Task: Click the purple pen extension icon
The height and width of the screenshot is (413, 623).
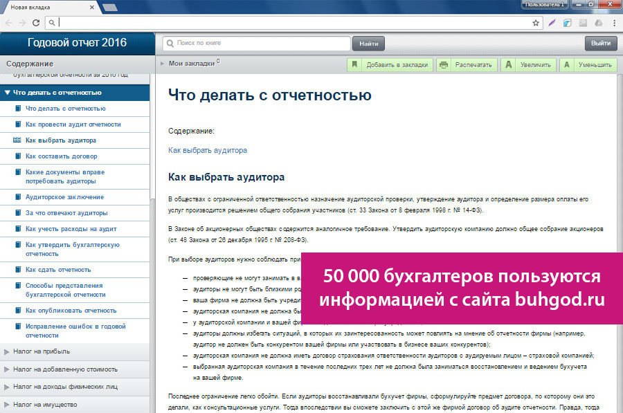Action: (552, 23)
